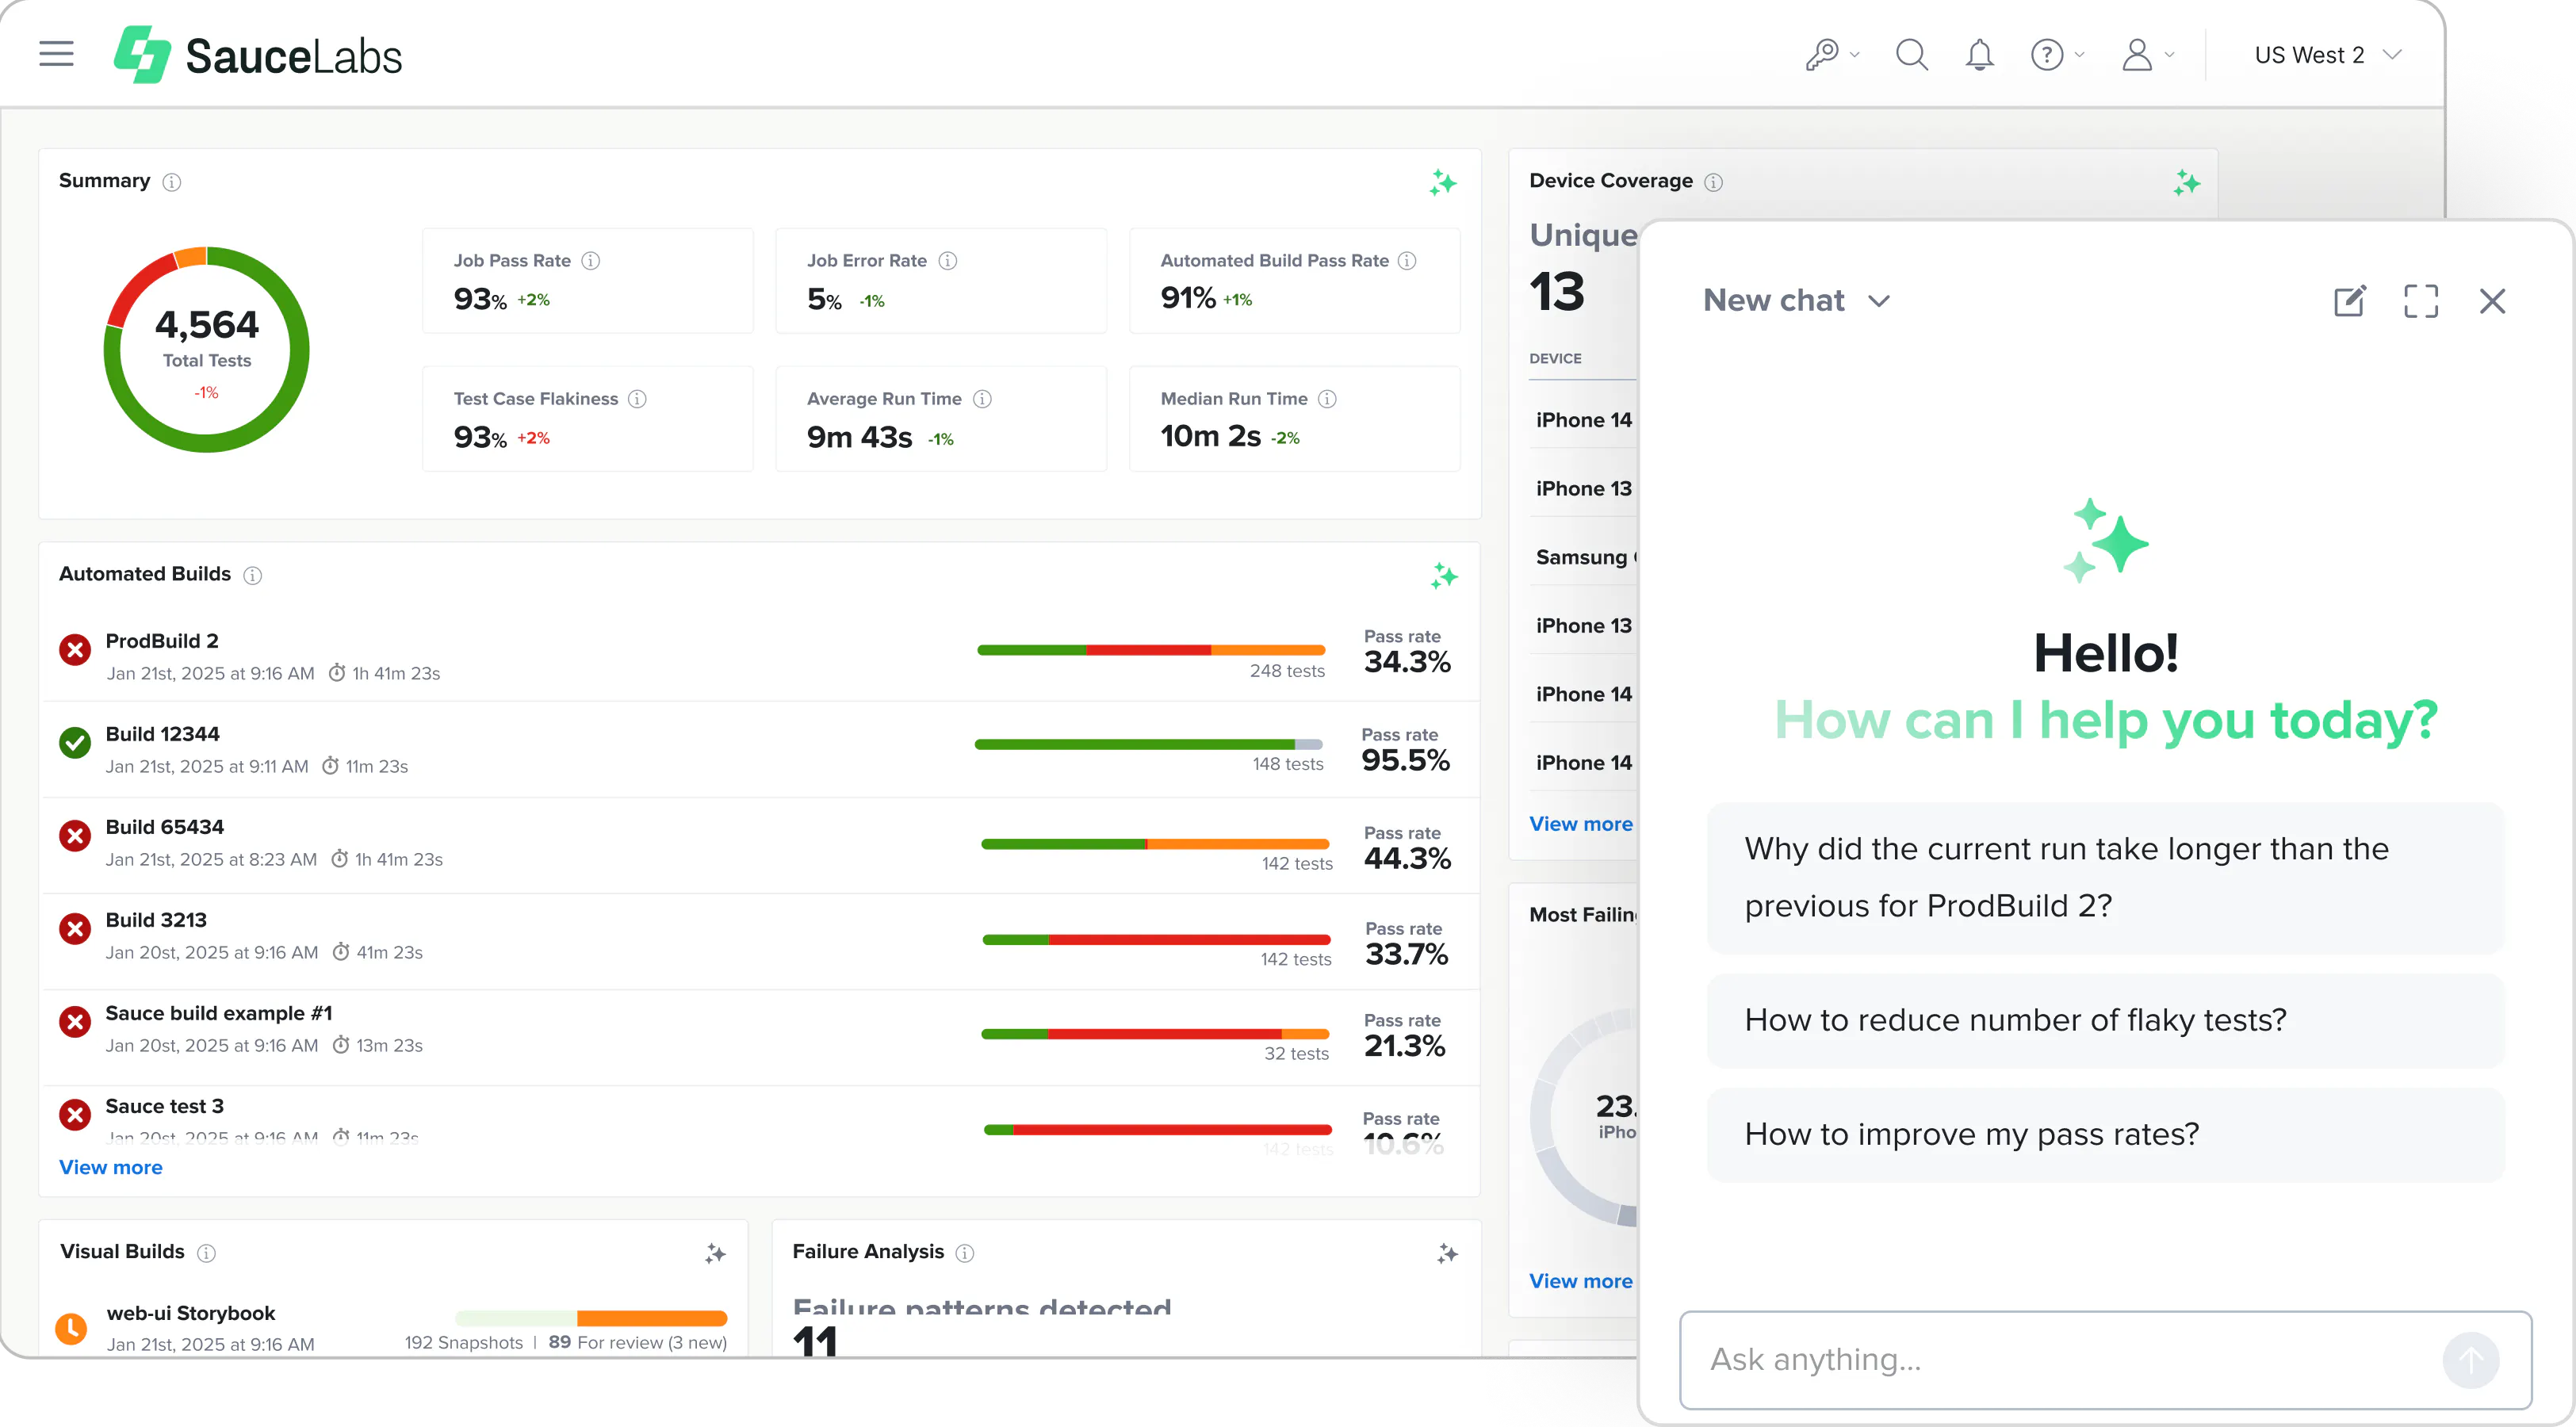The image size is (2576, 1427).
Task: Click the Build 12344 passed status icon
Action: click(x=74, y=743)
